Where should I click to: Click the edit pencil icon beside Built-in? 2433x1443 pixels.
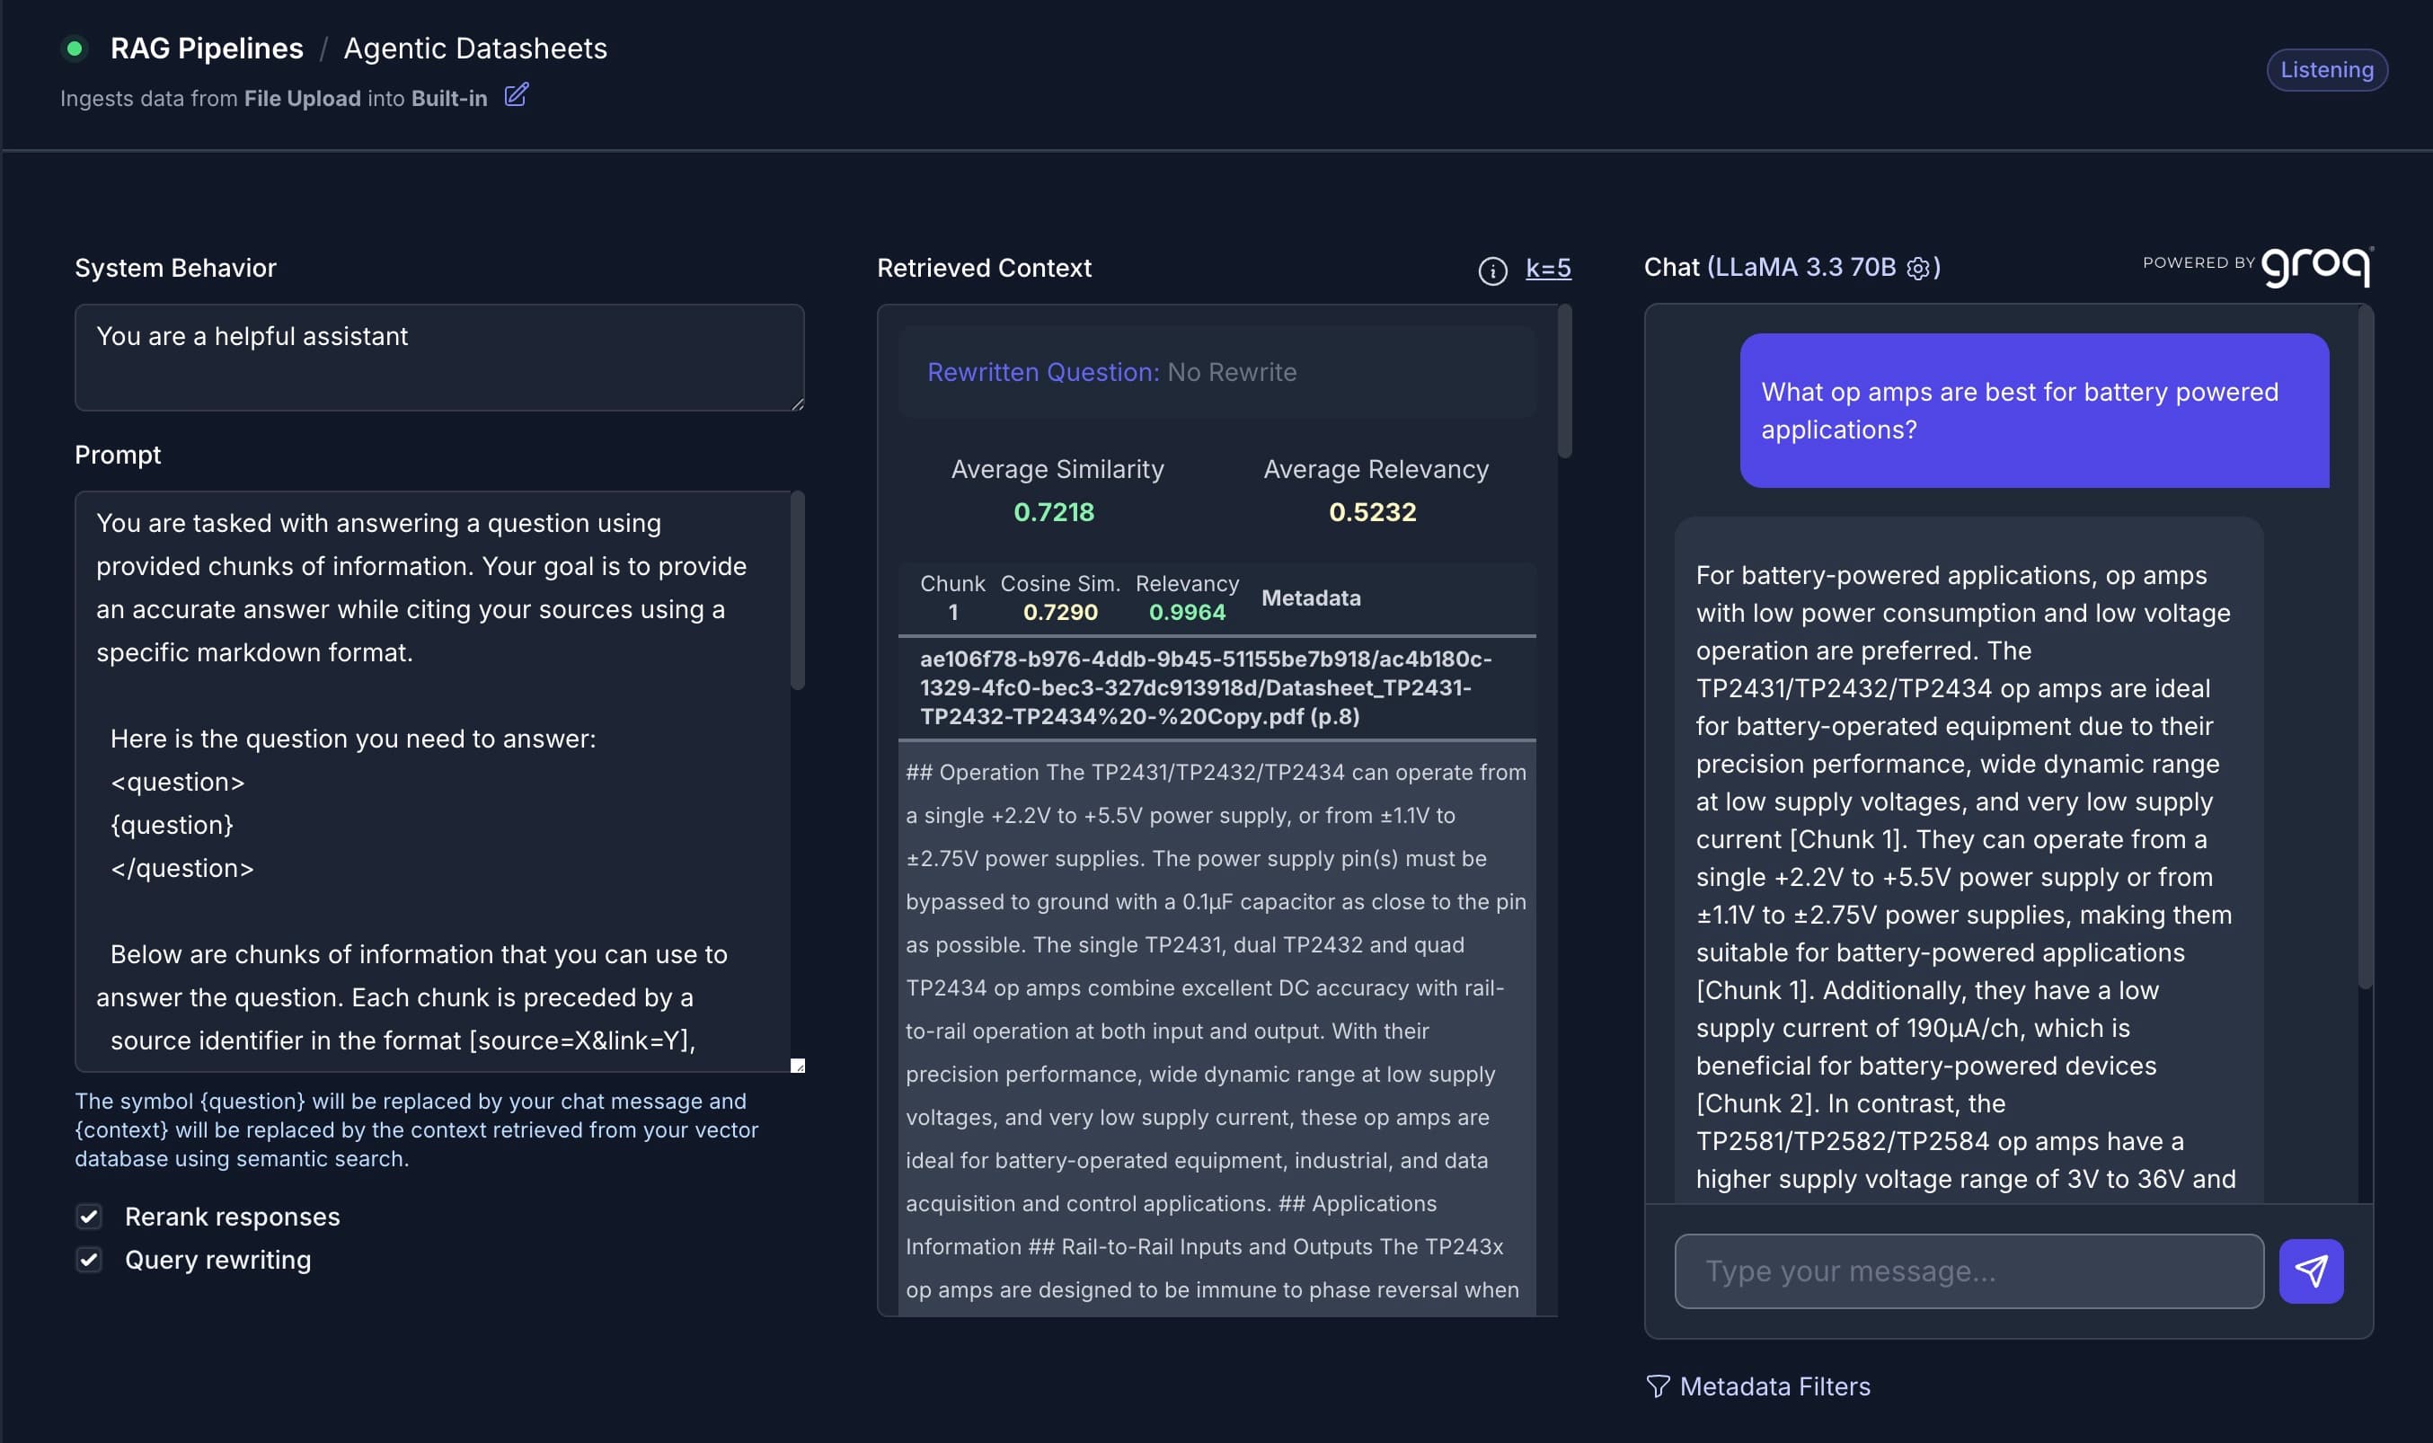coord(516,95)
